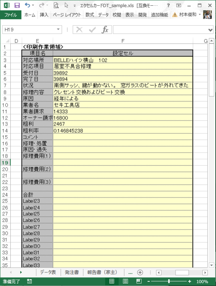Open ribbon display options button
The image size is (216, 286).
178,5
